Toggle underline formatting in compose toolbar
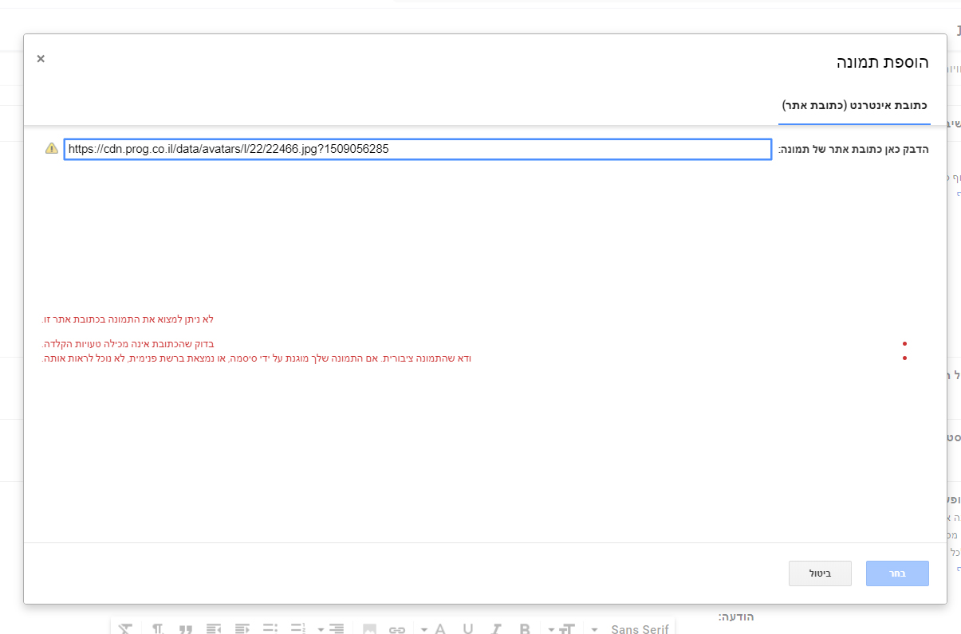This screenshot has width=961, height=634. click(x=467, y=629)
